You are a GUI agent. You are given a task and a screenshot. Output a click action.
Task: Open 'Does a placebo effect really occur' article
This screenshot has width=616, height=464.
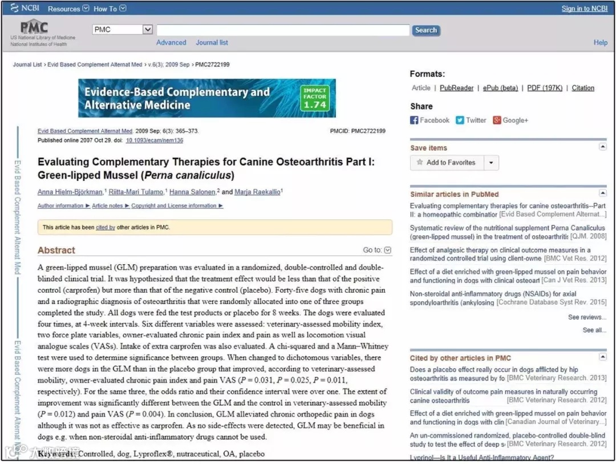tap(508, 374)
